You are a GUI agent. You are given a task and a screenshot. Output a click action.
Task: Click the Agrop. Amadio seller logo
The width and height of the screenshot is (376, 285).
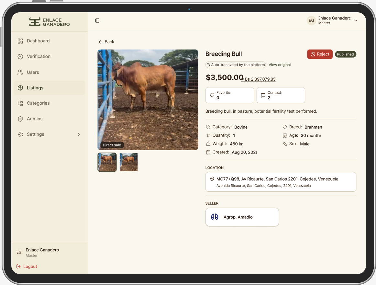tap(215, 217)
